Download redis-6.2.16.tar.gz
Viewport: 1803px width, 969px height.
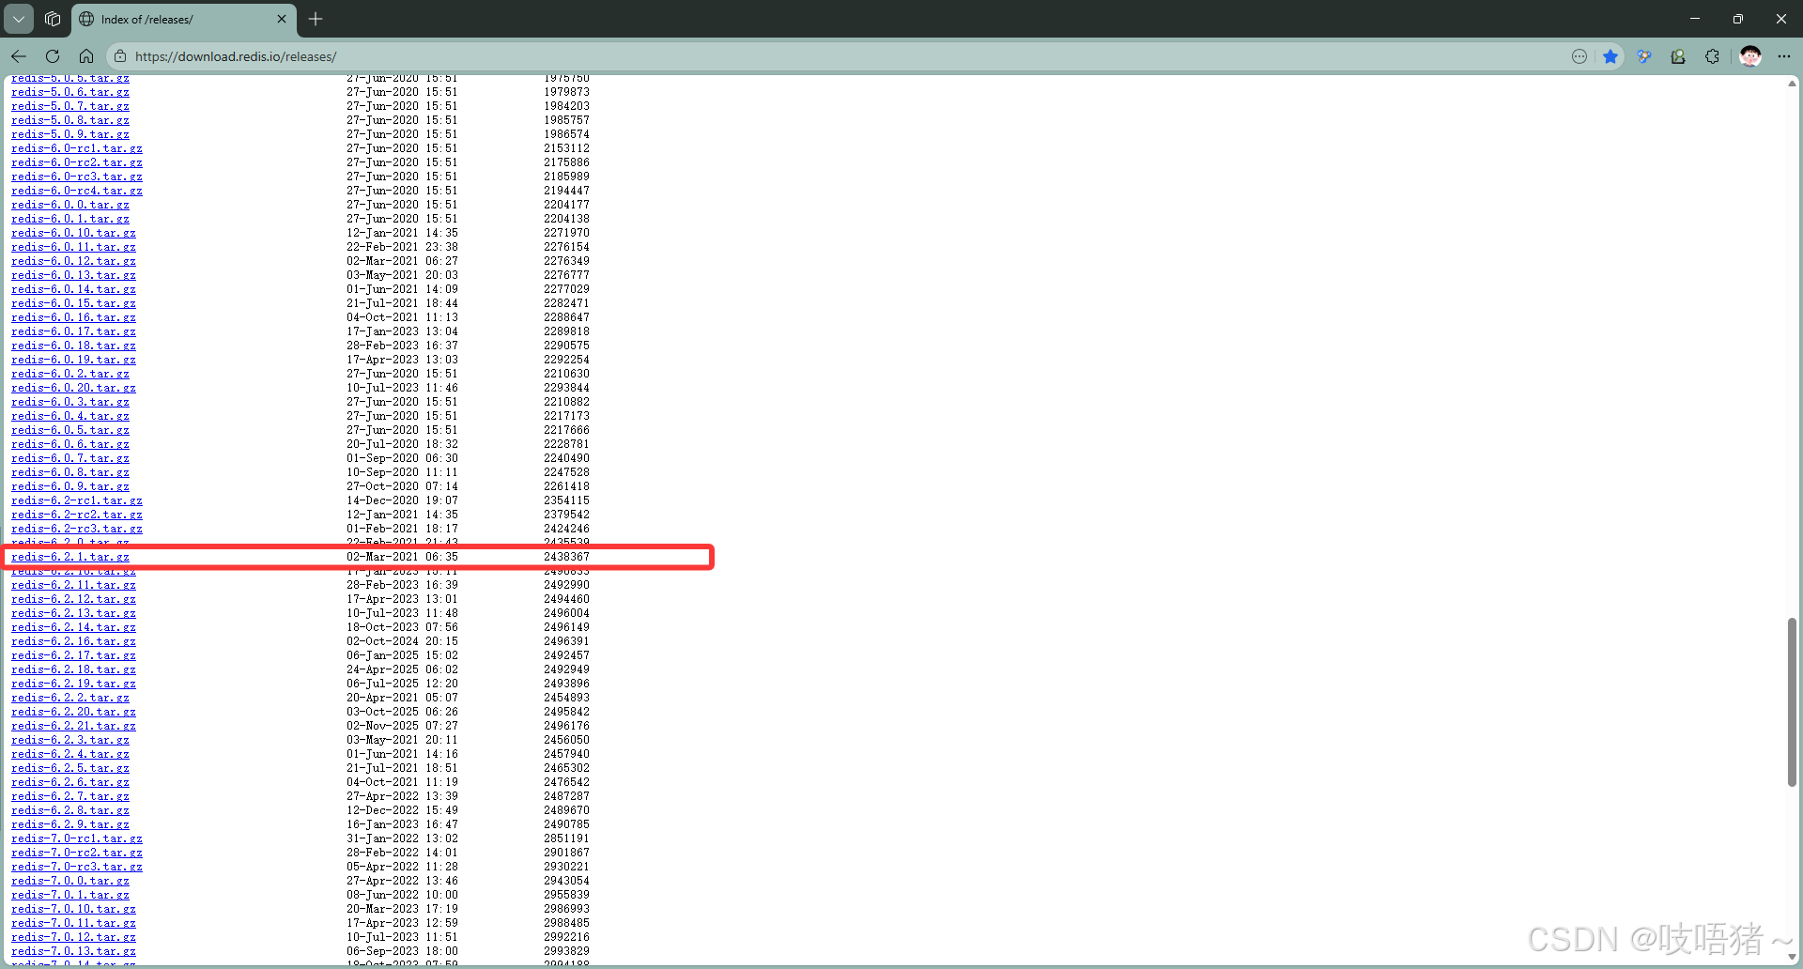click(73, 641)
